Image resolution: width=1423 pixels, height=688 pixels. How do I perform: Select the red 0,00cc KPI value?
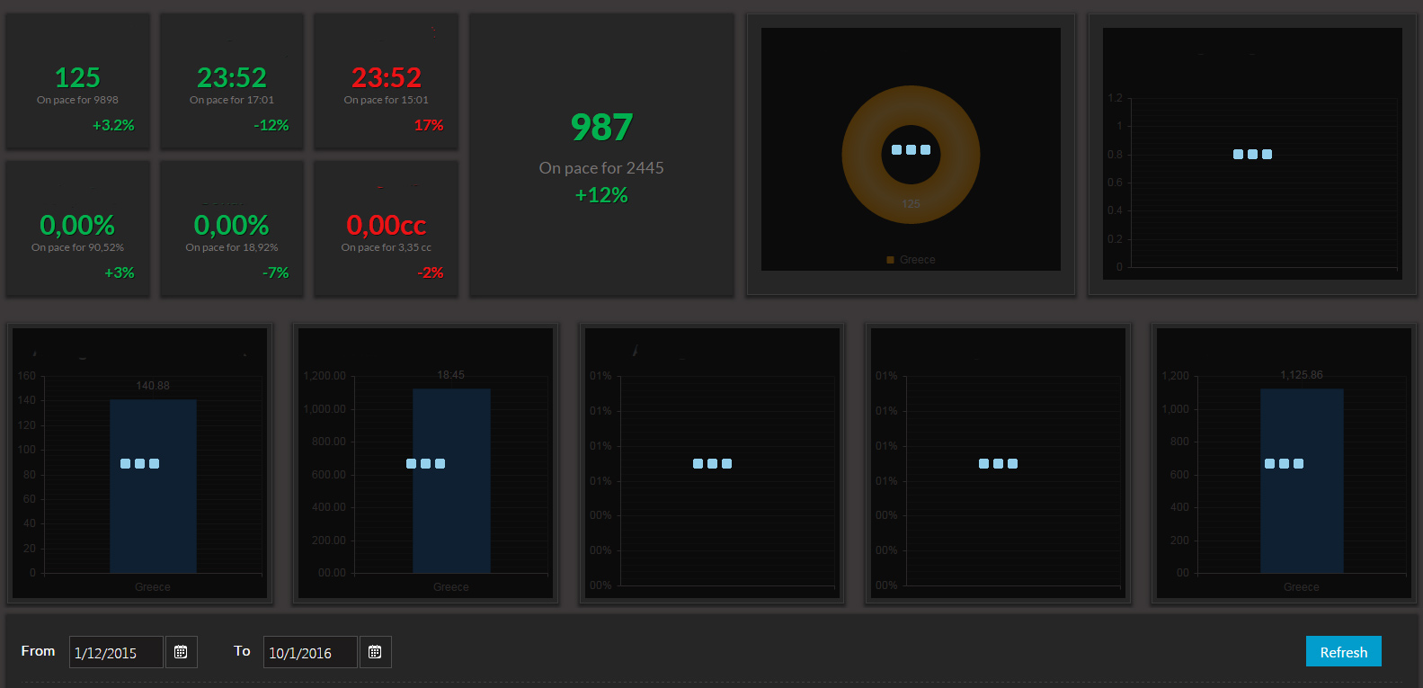pos(387,225)
